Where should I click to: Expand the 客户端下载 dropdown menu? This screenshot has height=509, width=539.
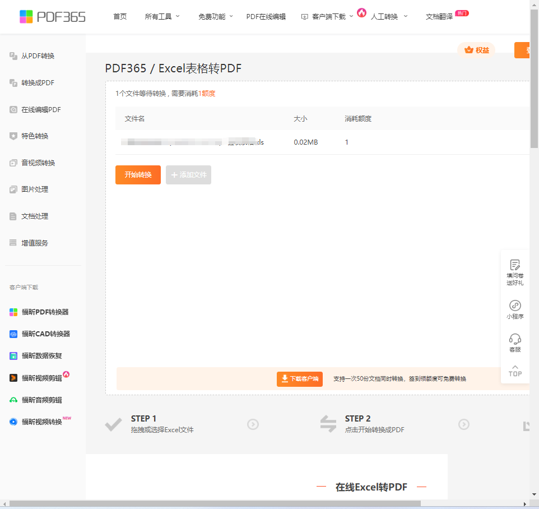pos(327,16)
